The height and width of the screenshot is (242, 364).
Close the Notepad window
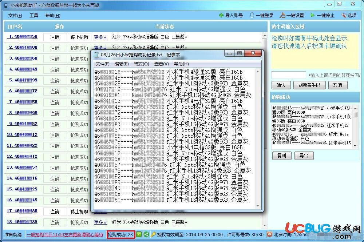pyautogui.click(x=253, y=53)
